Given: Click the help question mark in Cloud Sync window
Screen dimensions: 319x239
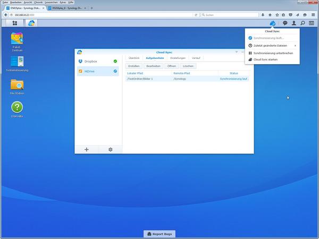Looking at the screenshot, I should pyautogui.click(x=237, y=52).
